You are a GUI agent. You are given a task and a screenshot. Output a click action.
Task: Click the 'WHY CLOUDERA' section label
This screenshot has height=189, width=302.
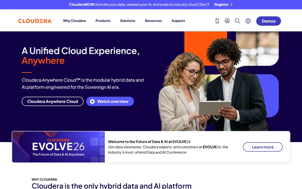(44, 179)
